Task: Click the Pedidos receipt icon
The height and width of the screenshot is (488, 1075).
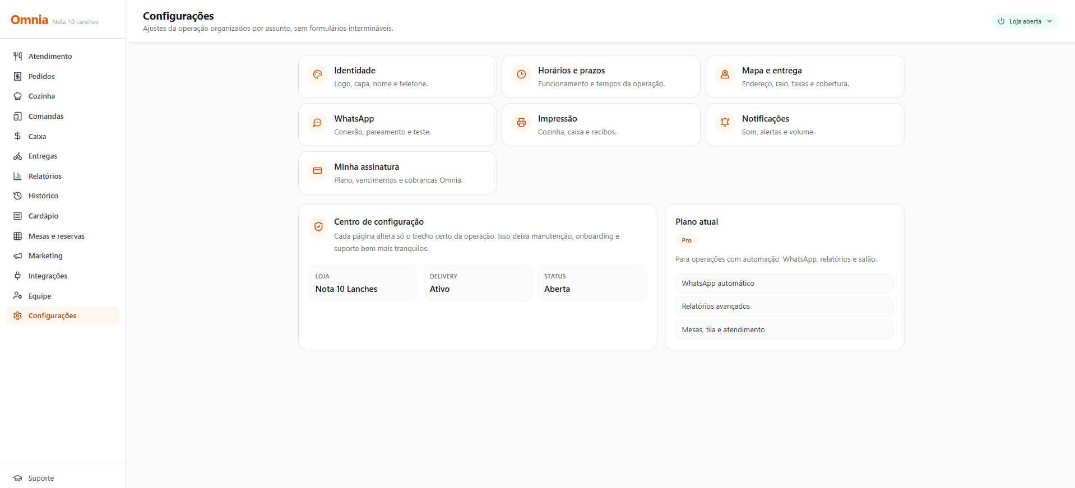Action: pos(17,76)
